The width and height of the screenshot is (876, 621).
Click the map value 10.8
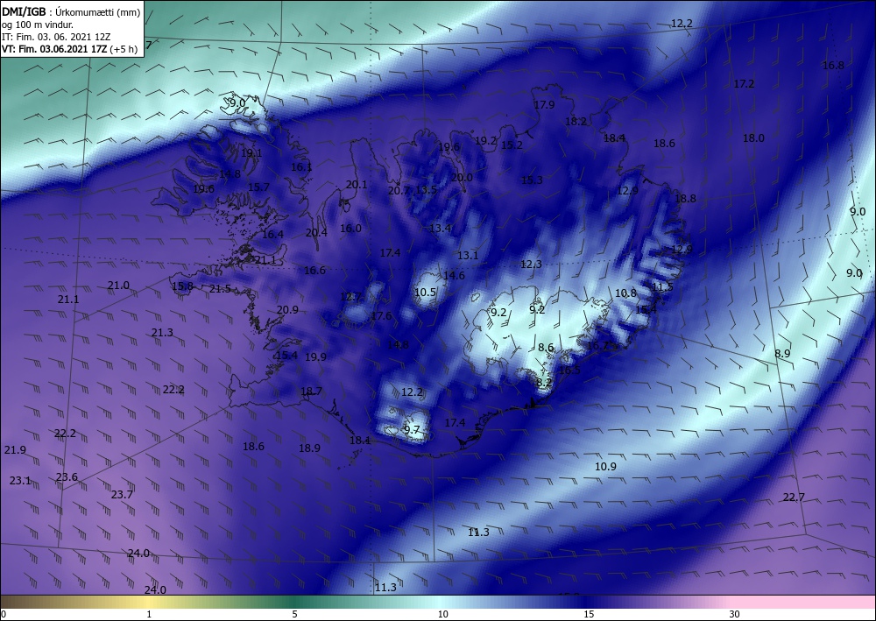click(x=625, y=293)
